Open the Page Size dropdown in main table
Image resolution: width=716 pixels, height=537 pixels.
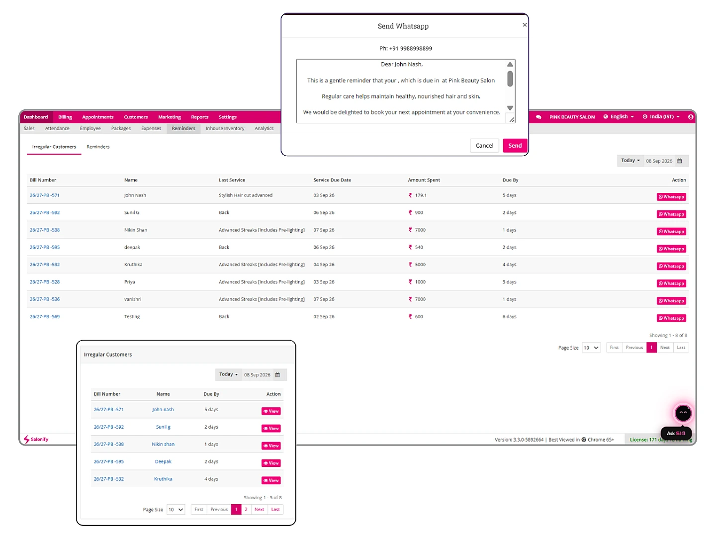(x=591, y=348)
